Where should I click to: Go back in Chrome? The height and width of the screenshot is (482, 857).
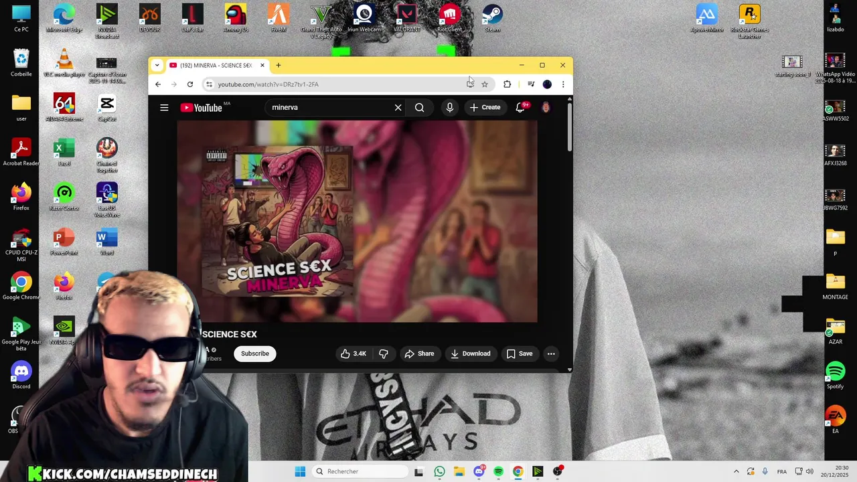click(158, 84)
